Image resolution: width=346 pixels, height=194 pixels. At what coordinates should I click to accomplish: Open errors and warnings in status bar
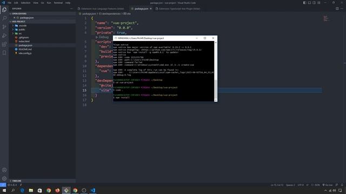pyautogui.click(x=12, y=185)
